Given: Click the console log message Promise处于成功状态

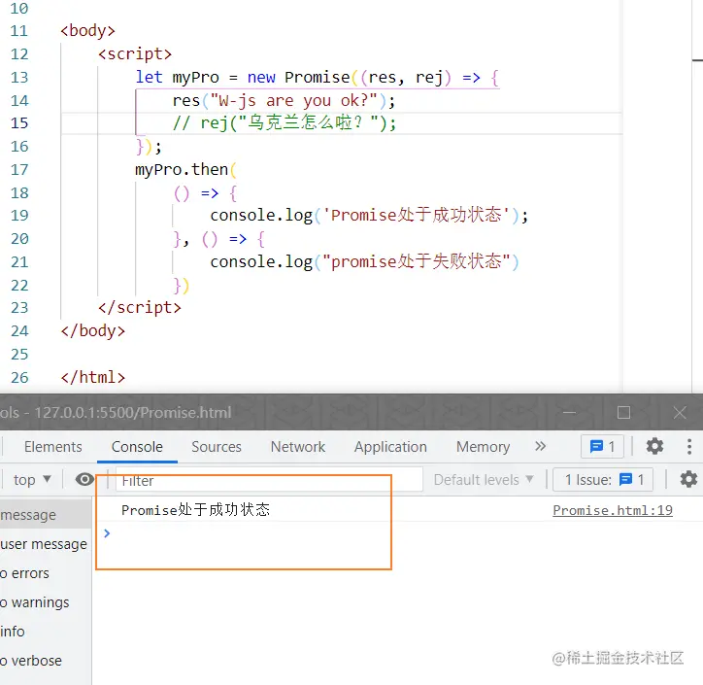Looking at the screenshot, I should pyautogui.click(x=195, y=510).
